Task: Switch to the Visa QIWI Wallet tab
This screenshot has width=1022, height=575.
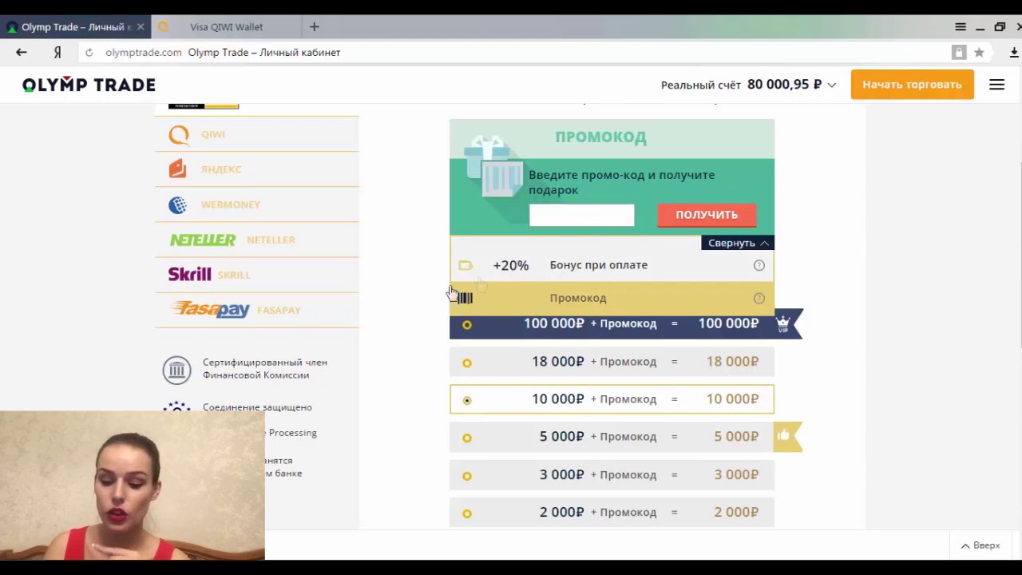Action: 226,27
